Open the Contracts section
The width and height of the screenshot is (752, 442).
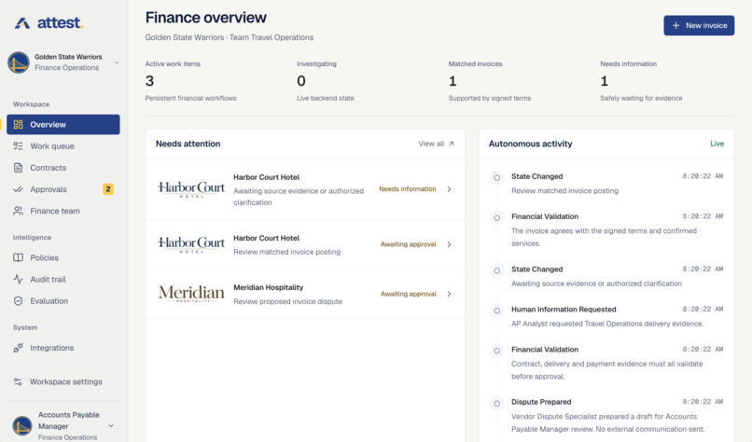pyautogui.click(x=63, y=168)
